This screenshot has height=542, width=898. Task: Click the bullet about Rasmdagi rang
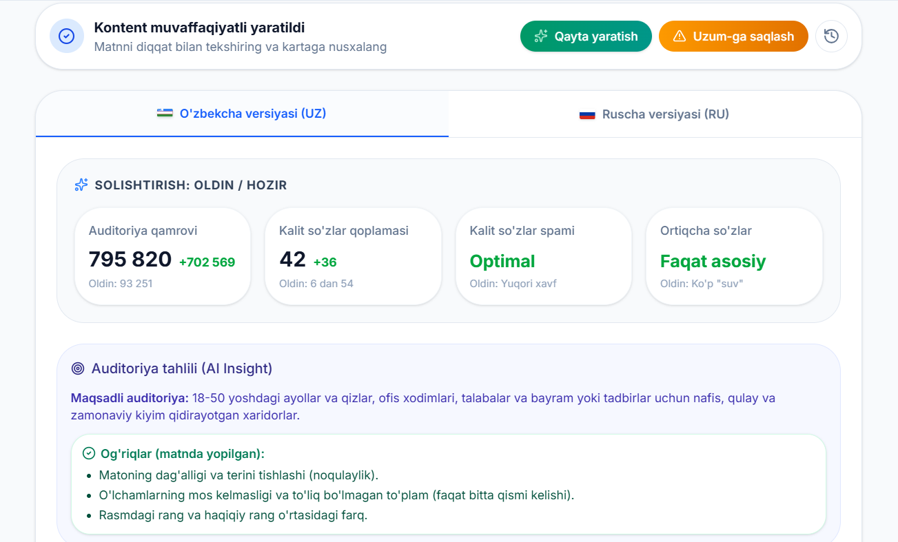pos(233,515)
